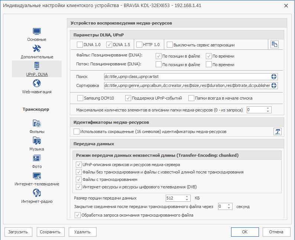
Task: Enable the DLNA 1.0 checkbox
Action: tap(80, 45)
